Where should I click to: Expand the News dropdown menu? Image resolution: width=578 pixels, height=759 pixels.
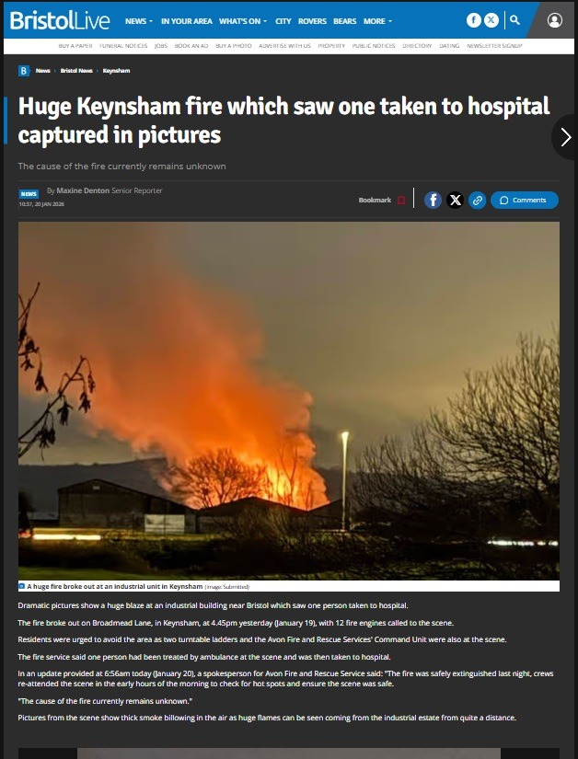point(139,21)
